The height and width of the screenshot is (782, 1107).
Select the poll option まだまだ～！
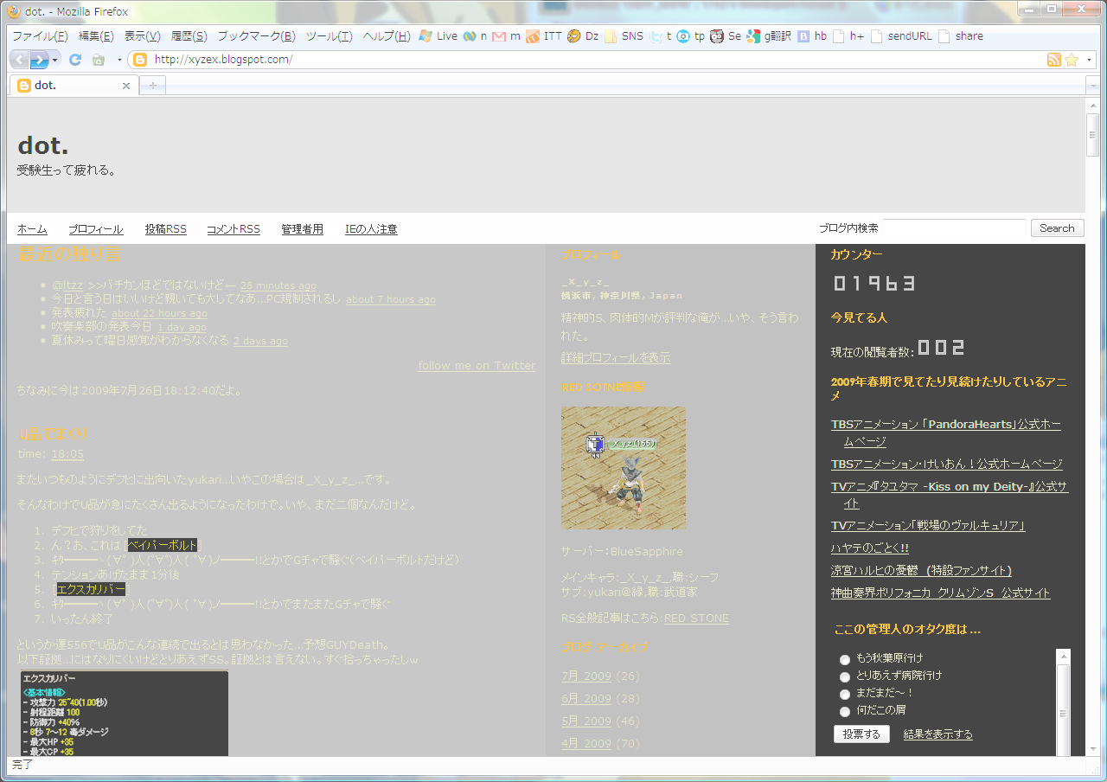(845, 694)
